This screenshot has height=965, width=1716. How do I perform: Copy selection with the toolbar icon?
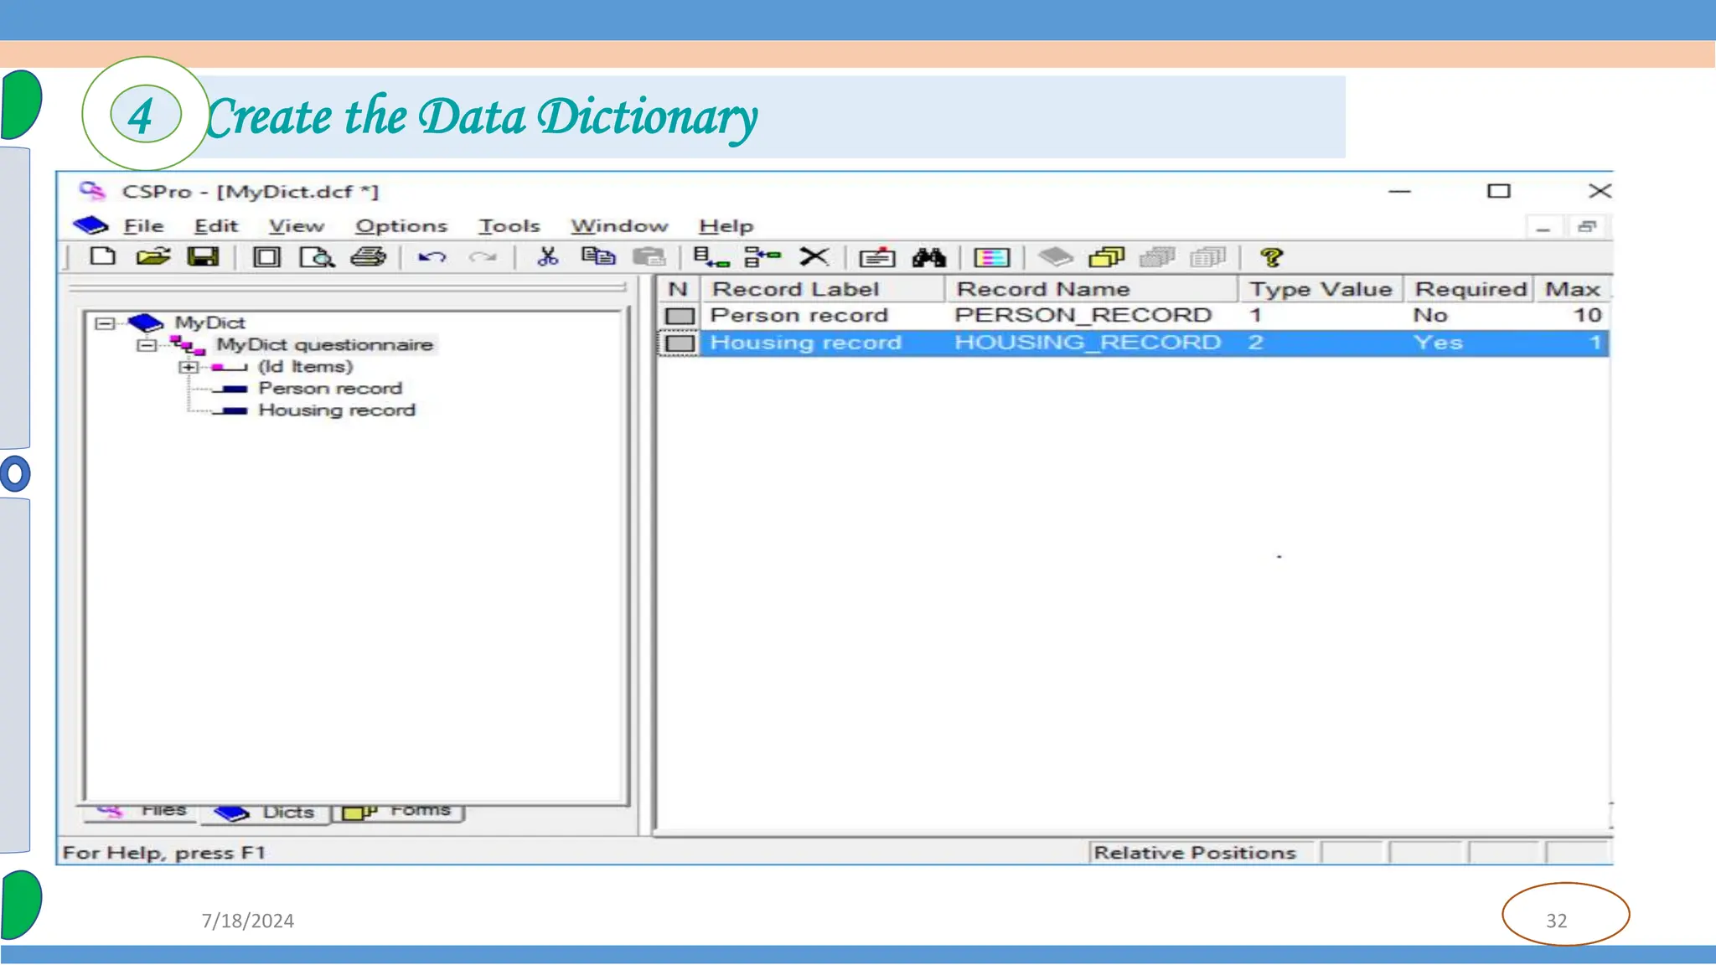tap(598, 256)
